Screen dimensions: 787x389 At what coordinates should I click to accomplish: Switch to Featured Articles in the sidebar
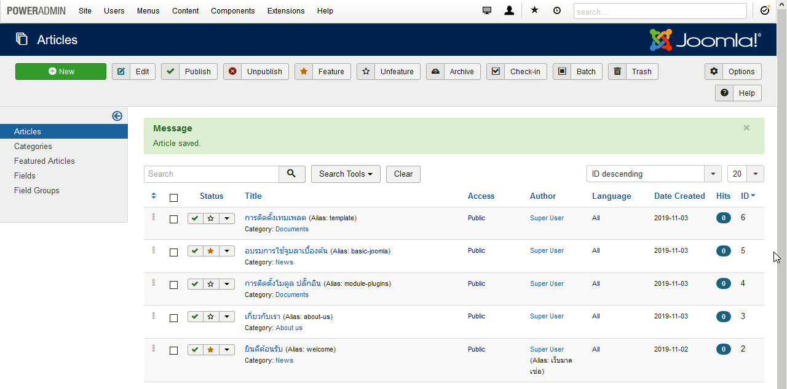[x=44, y=161]
